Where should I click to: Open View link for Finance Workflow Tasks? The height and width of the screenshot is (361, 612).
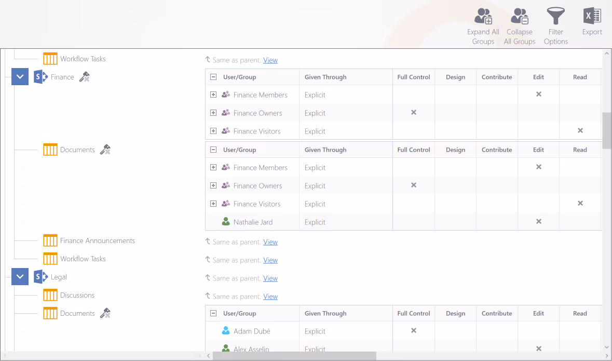[270, 260]
